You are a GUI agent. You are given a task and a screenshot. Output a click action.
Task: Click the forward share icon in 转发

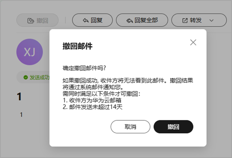185,20
